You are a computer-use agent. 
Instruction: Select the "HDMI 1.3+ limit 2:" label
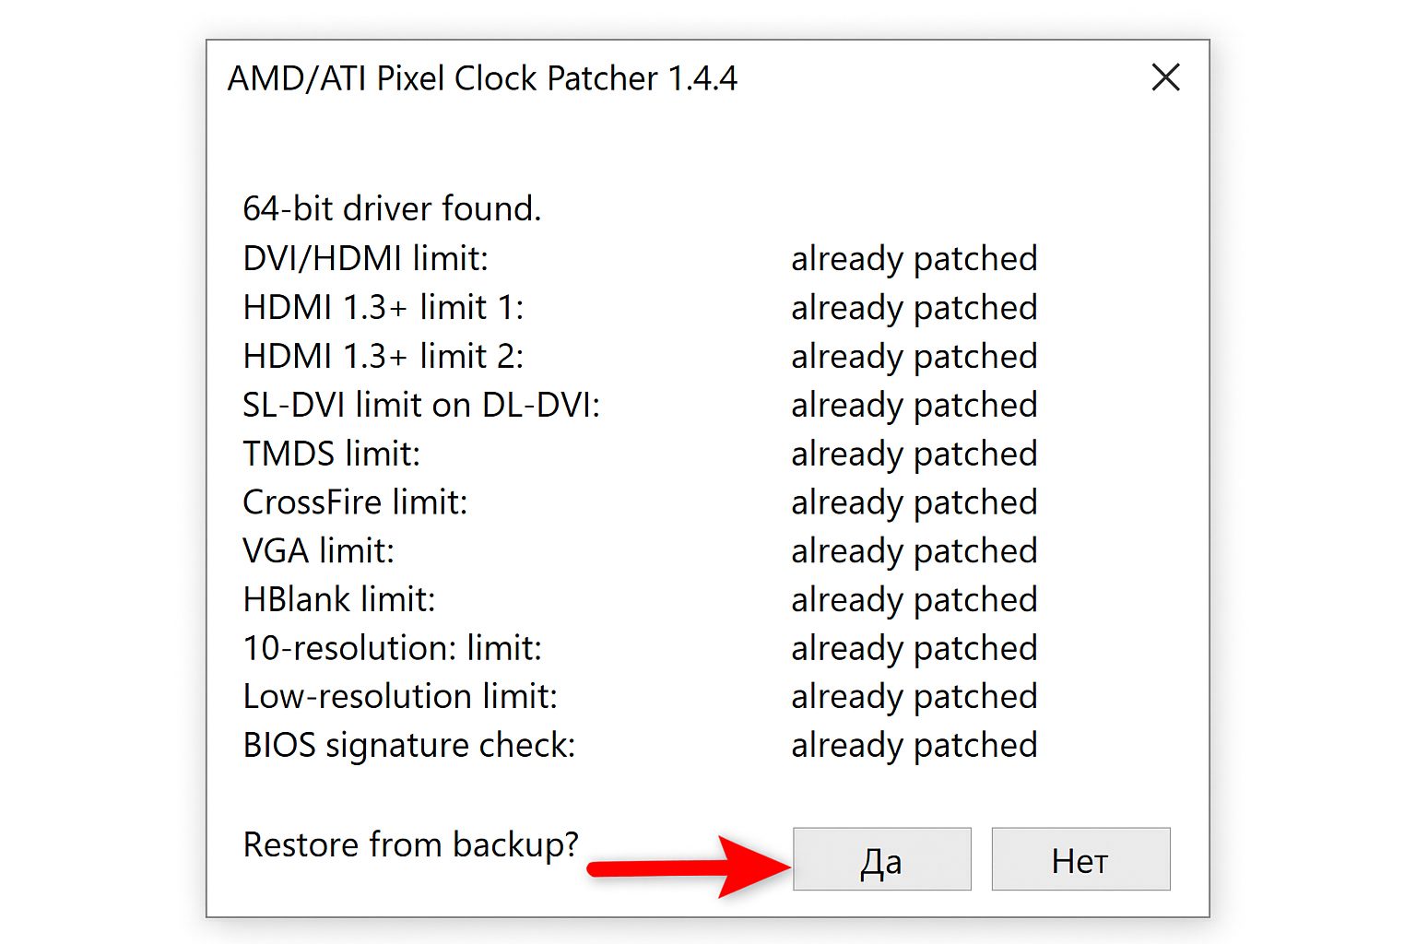[383, 357]
